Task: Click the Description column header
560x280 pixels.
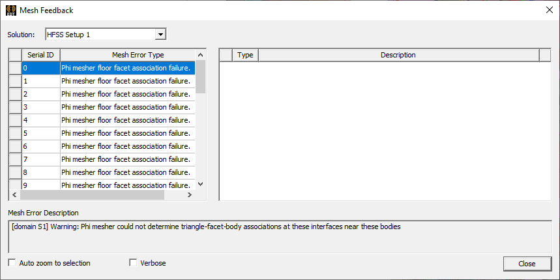Action: pyautogui.click(x=398, y=55)
